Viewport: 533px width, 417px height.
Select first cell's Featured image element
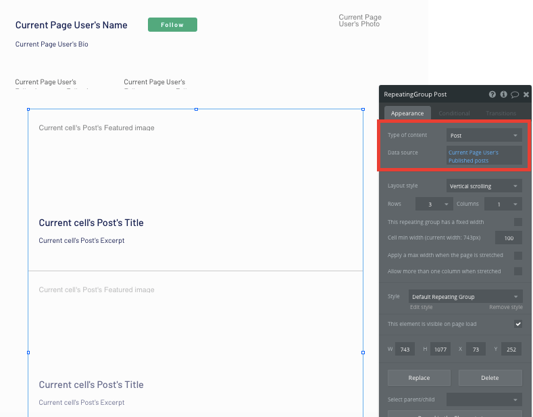point(97,128)
